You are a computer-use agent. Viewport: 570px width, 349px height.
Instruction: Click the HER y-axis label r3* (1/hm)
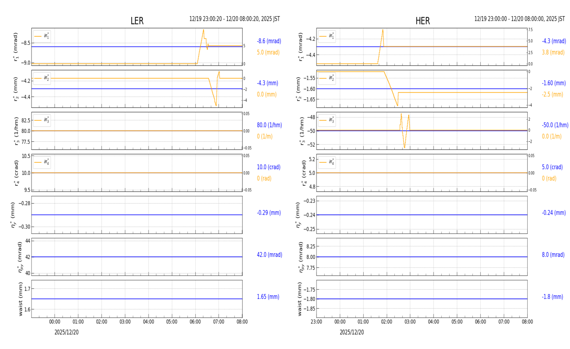[302, 131]
